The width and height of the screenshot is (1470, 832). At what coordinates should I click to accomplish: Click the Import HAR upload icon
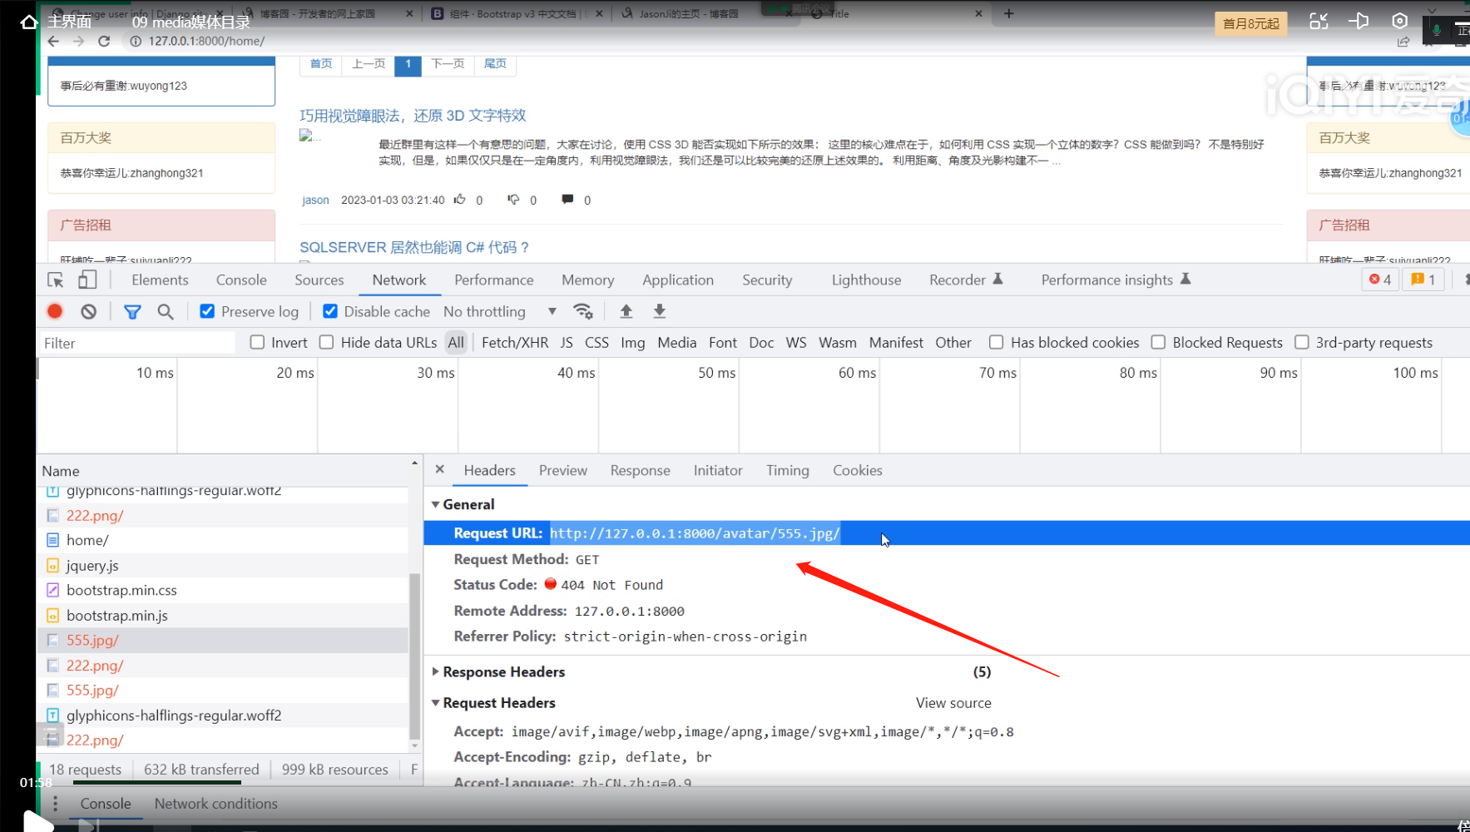(x=626, y=311)
